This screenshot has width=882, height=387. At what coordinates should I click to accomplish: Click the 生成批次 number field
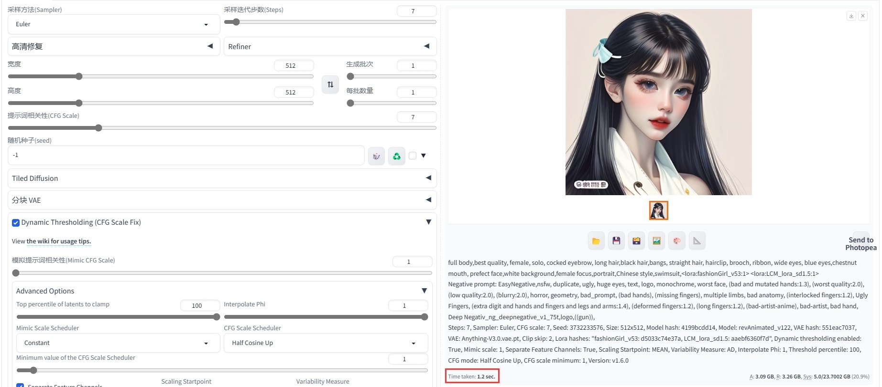coord(416,65)
